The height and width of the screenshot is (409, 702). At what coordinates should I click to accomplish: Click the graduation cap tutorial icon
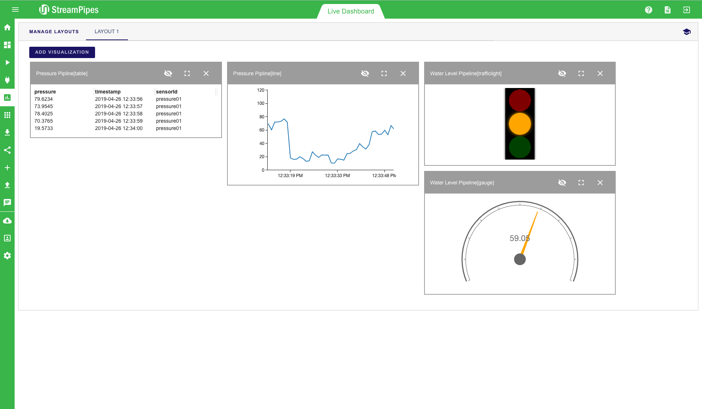687,32
